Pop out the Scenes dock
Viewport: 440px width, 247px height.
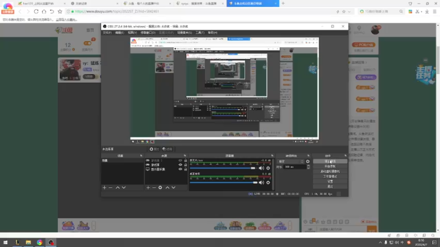coord(141,156)
